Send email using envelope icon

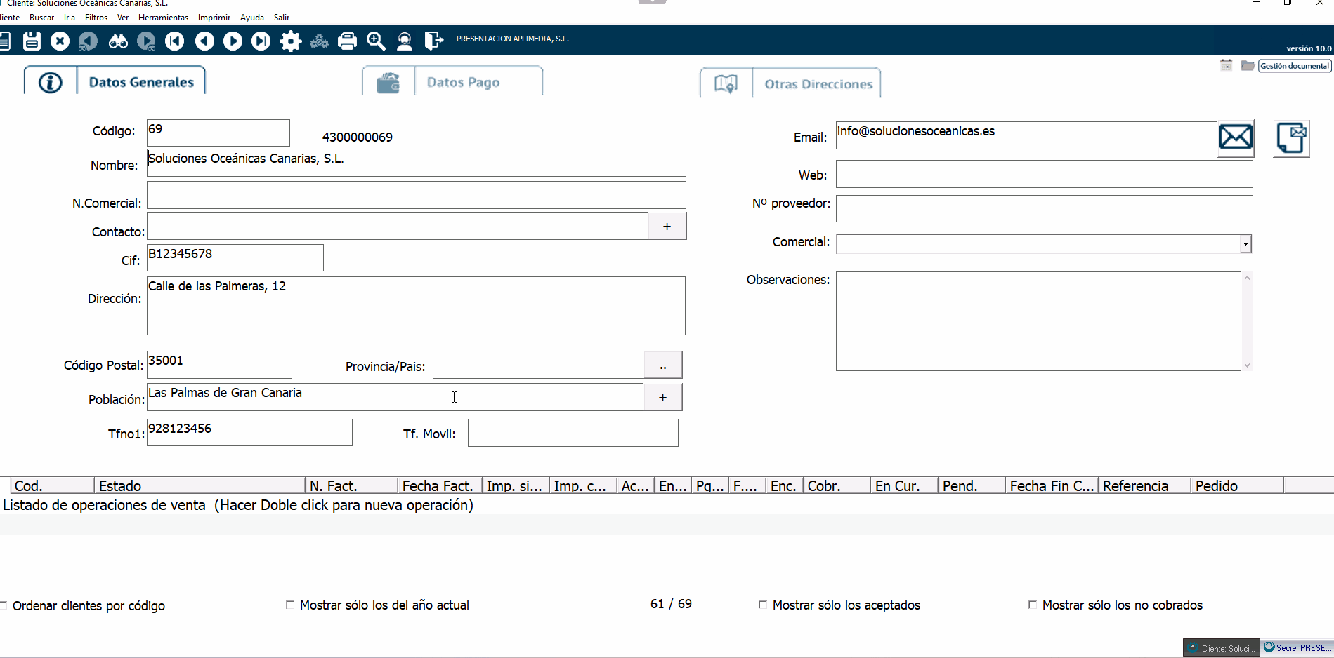click(1235, 137)
